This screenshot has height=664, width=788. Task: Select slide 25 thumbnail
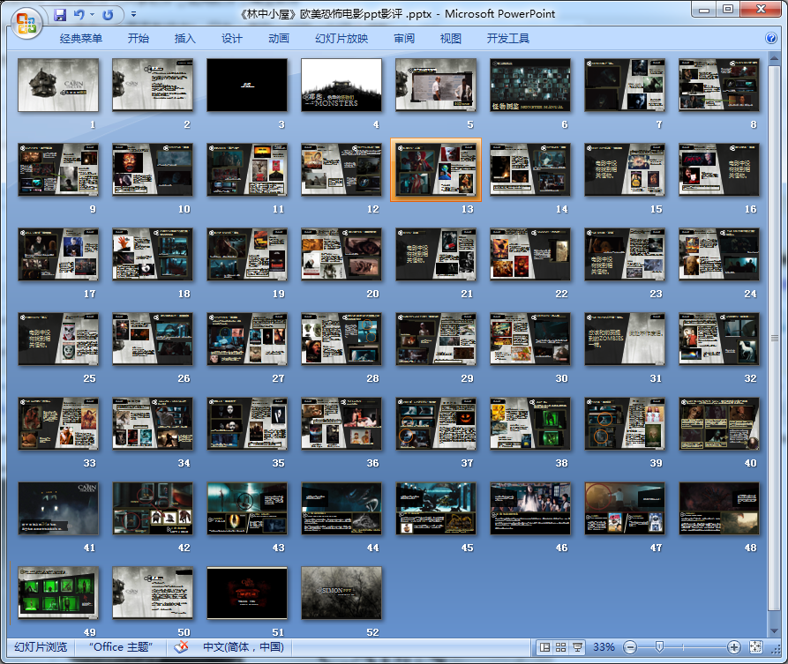58,339
